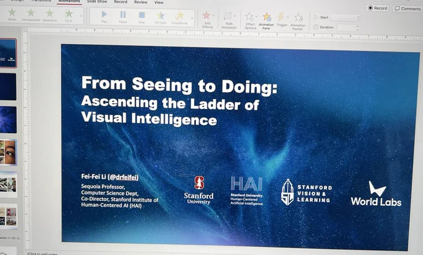The height and width of the screenshot is (255, 423).
Task: Click in the Duration field
Action: coord(346,28)
